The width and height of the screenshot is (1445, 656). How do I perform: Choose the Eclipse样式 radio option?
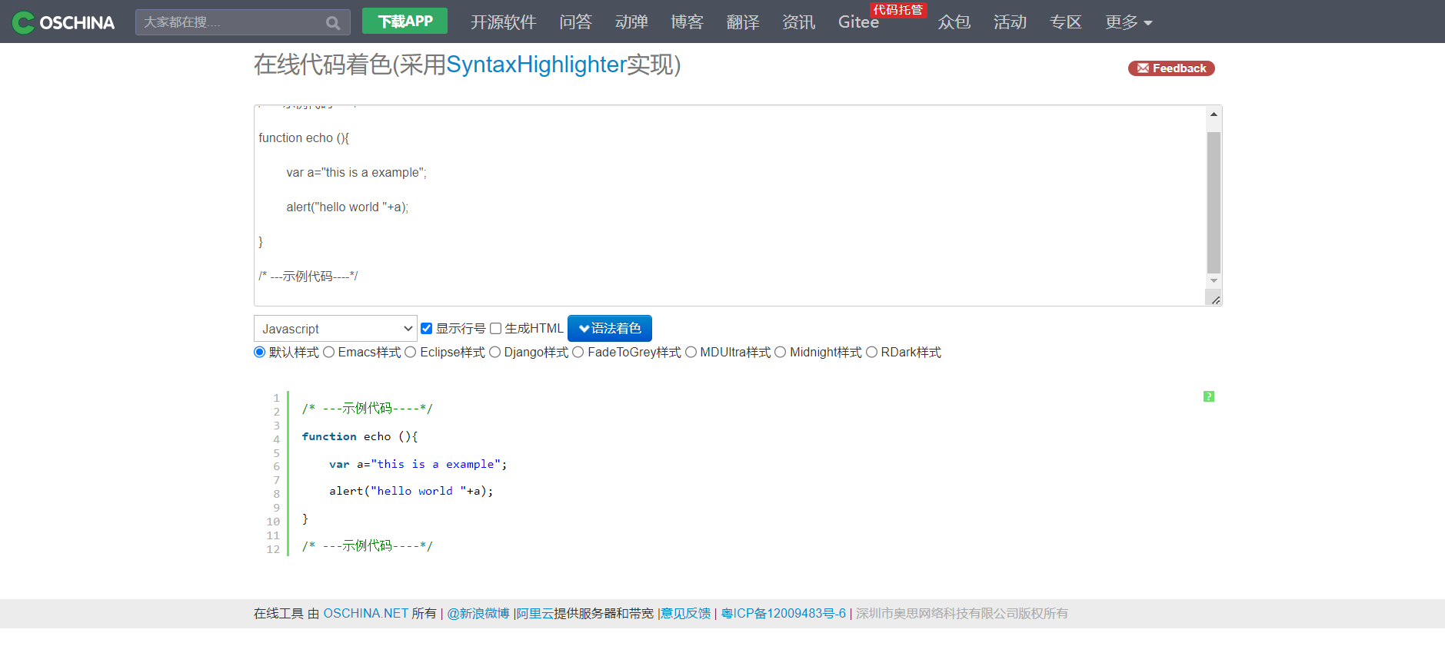click(x=411, y=353)
